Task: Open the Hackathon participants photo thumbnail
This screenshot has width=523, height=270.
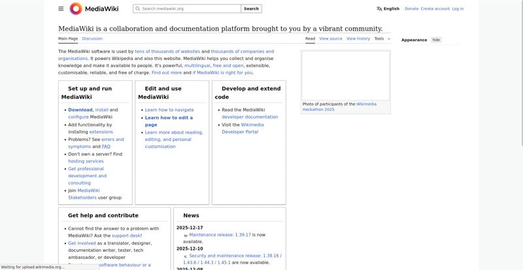Action: [345, 75]
